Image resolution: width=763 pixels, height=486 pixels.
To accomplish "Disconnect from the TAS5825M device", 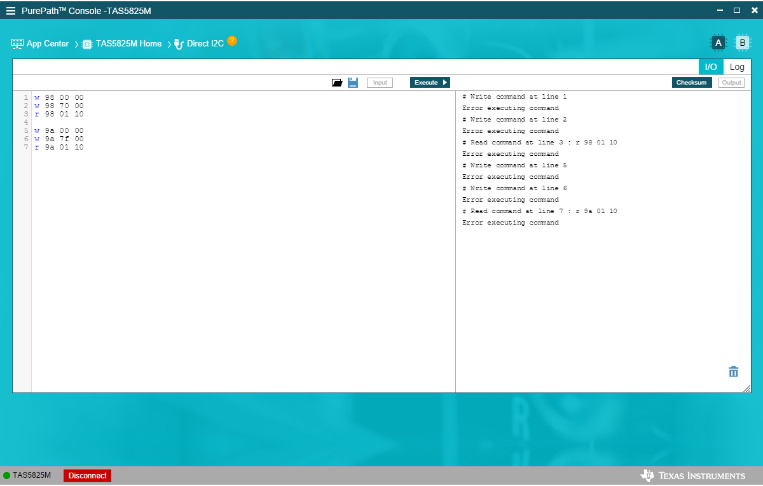I will click(87, 475).
